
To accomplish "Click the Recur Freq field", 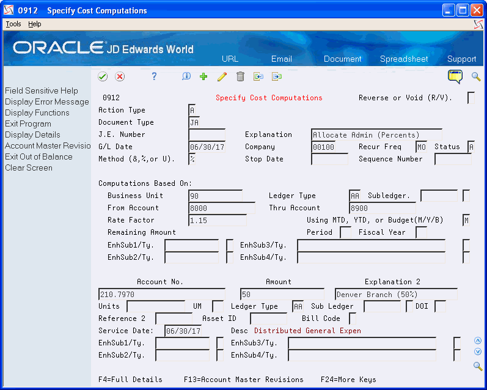I will tap(421, 147).
